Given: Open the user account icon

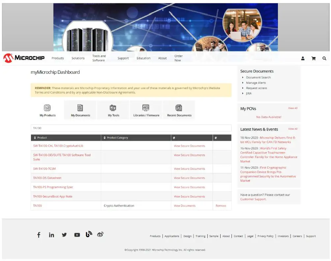Looking at the screenshot, I should (x=303, y=58).
